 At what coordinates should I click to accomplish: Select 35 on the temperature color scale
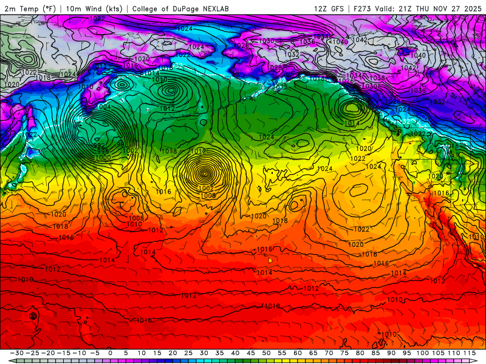click(x=219, y=353)
